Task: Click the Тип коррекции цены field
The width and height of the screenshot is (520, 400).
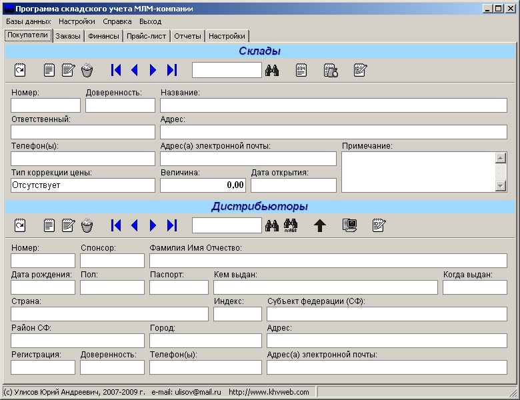Action: [83, 185]
